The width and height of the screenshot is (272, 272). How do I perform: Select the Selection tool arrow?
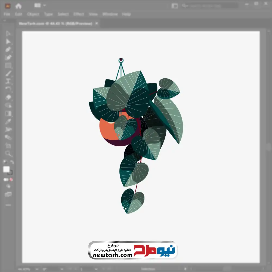(x=8, y=34)
